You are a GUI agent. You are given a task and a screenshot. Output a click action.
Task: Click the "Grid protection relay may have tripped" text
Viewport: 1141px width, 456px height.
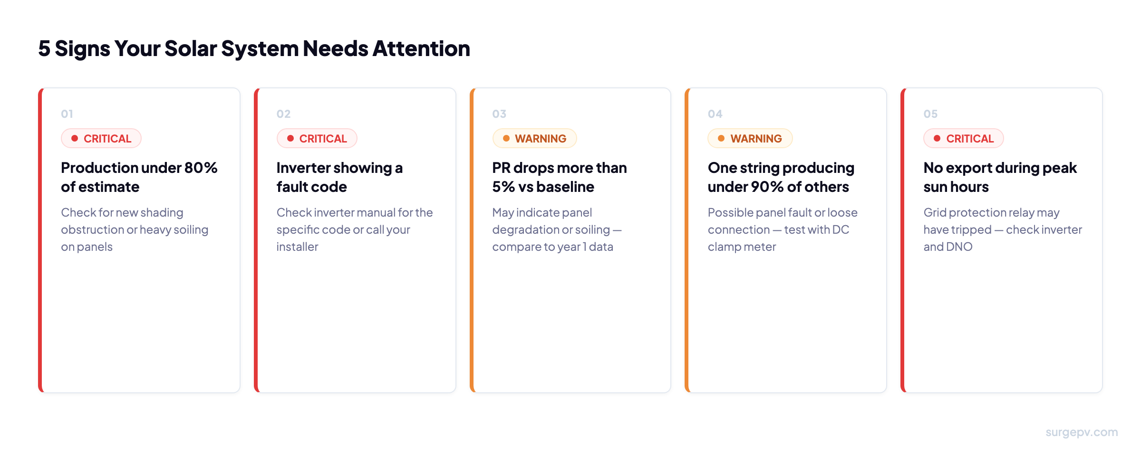[x=1002, y=229]
